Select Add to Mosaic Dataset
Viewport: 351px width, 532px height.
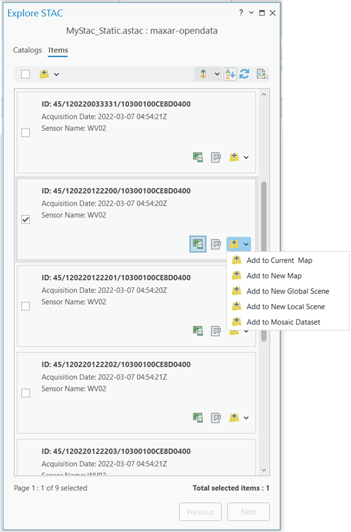click(283, 322)
